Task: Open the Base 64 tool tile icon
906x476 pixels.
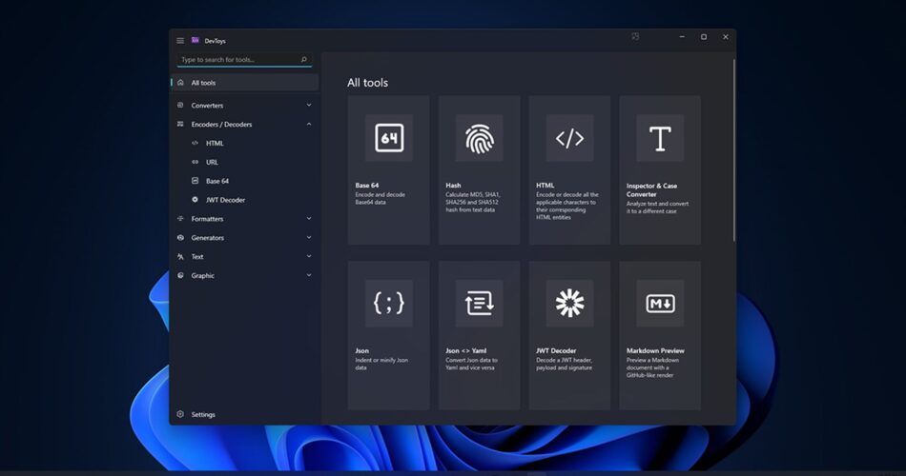Action: (x=389, y=138)
